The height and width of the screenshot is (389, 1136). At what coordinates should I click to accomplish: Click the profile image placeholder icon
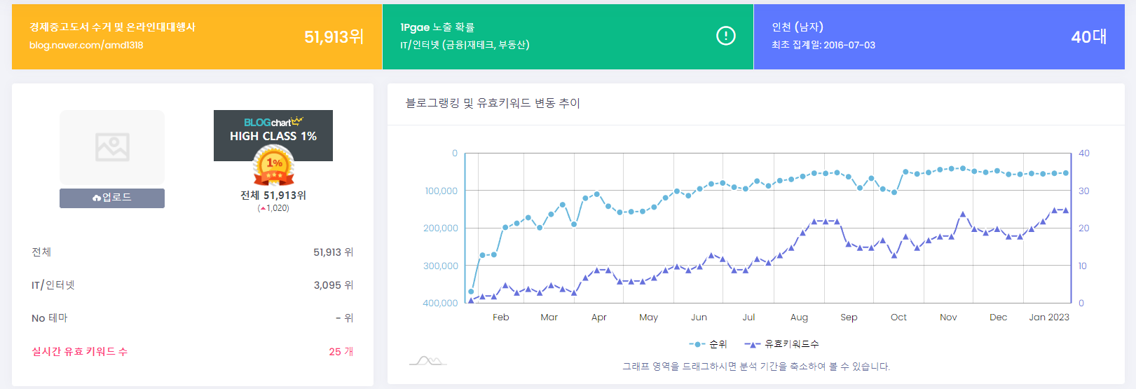[112, 147]
